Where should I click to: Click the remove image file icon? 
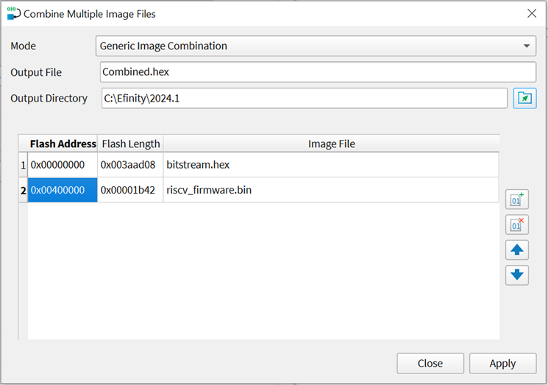click(x=517, y=225)
